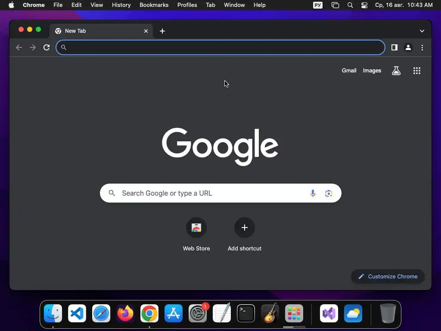Open TextEdit from the Dock
Image resolution: width=441 pixels, height=331 pixels.
pyautogui.click(x=222, y=313)
